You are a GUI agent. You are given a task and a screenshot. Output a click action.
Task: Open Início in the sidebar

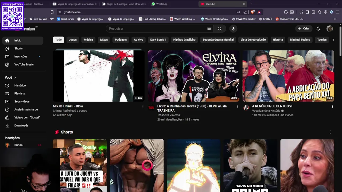click(23, 41)
